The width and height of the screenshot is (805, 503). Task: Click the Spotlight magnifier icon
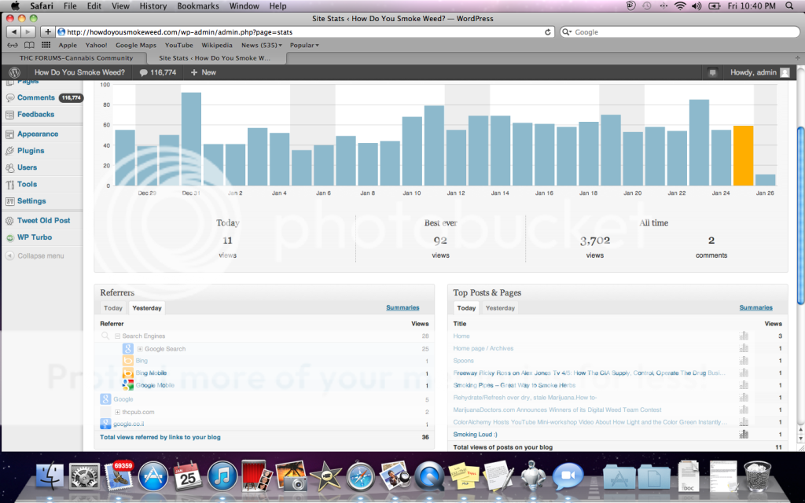click(789, 6)
